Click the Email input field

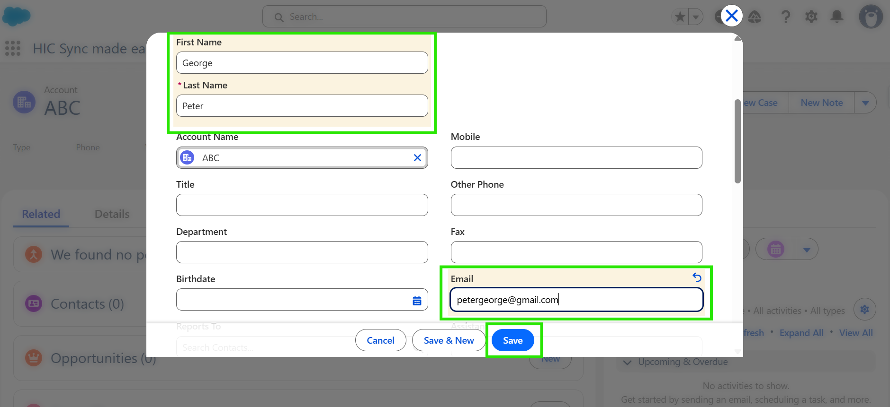(x=576, y=300)
